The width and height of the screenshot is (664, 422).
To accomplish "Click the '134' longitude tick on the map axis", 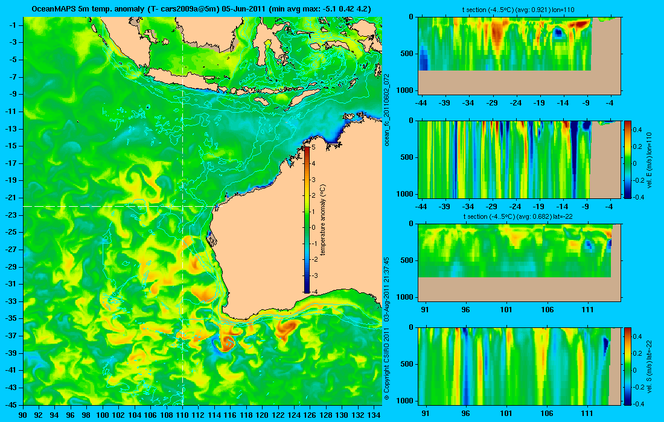I will [374, 415].
